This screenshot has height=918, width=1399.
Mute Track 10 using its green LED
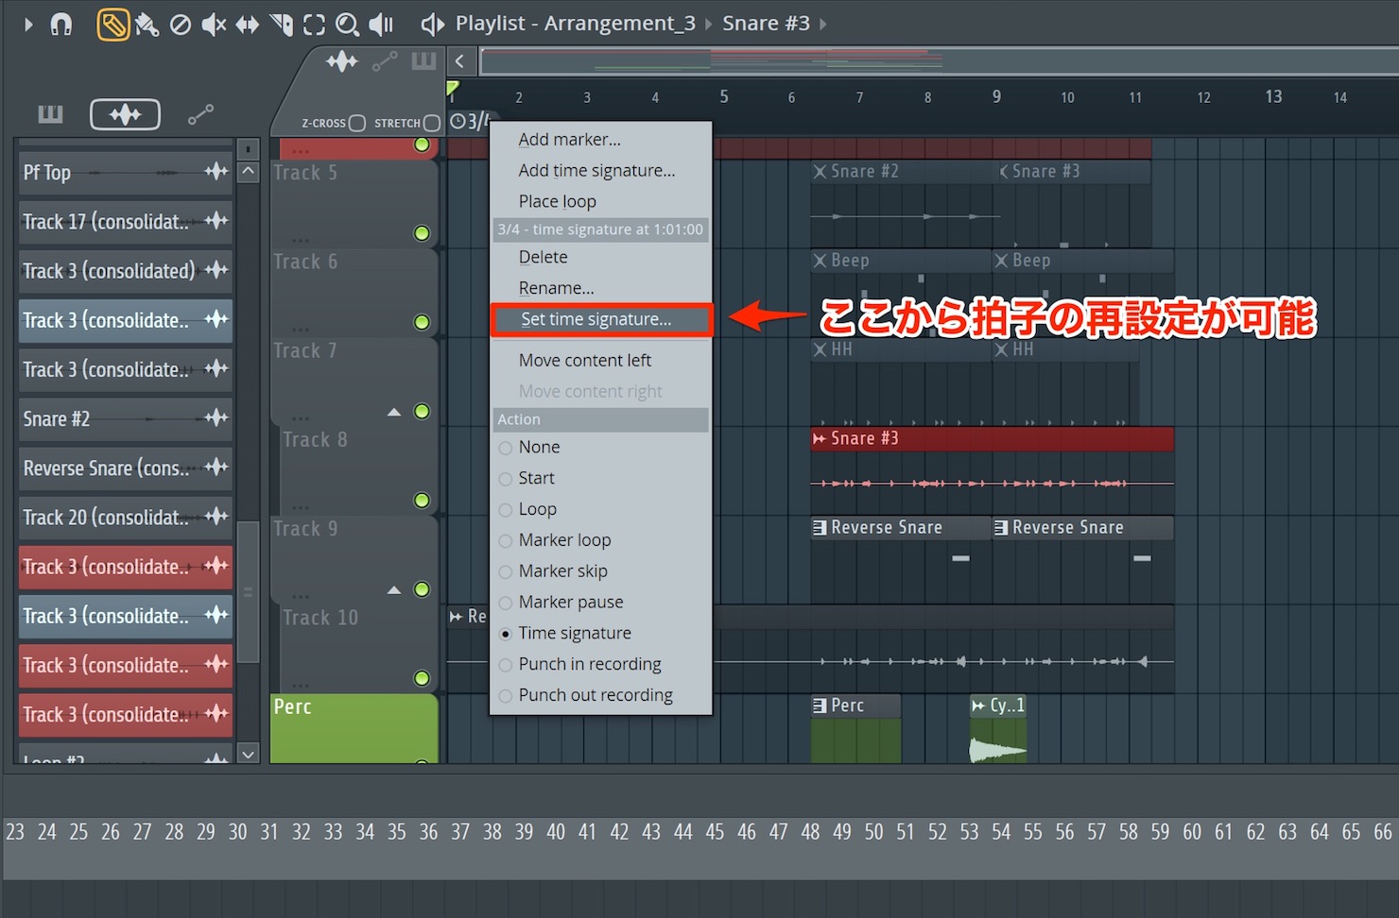tap(422, 678)
